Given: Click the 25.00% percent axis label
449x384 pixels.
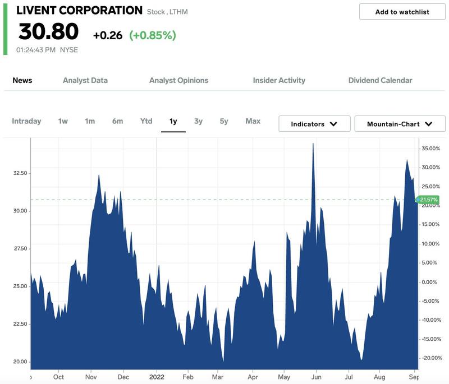Looking at the screenshot, I should [x=431, y=187].
